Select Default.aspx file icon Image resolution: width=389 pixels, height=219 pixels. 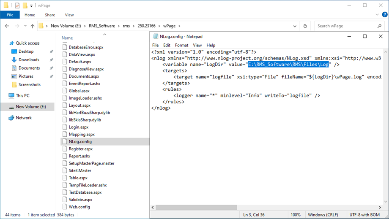65,62
